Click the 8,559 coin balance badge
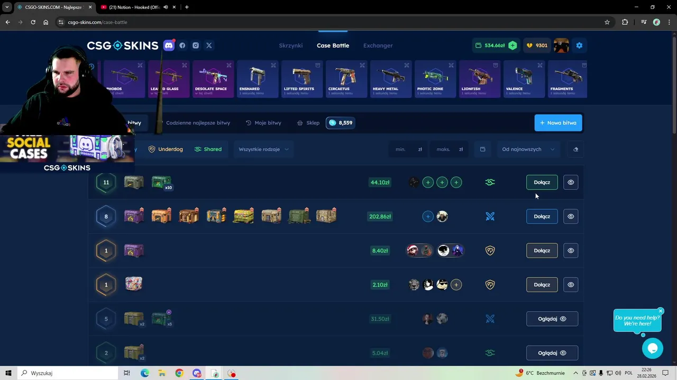 [340, 123]
